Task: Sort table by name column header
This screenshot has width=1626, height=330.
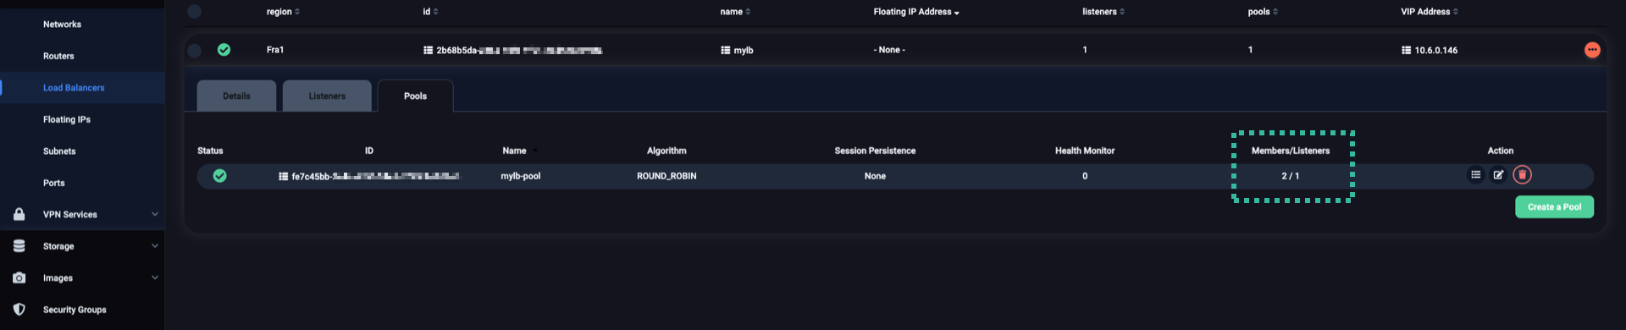Action: (x=735, y=12)
